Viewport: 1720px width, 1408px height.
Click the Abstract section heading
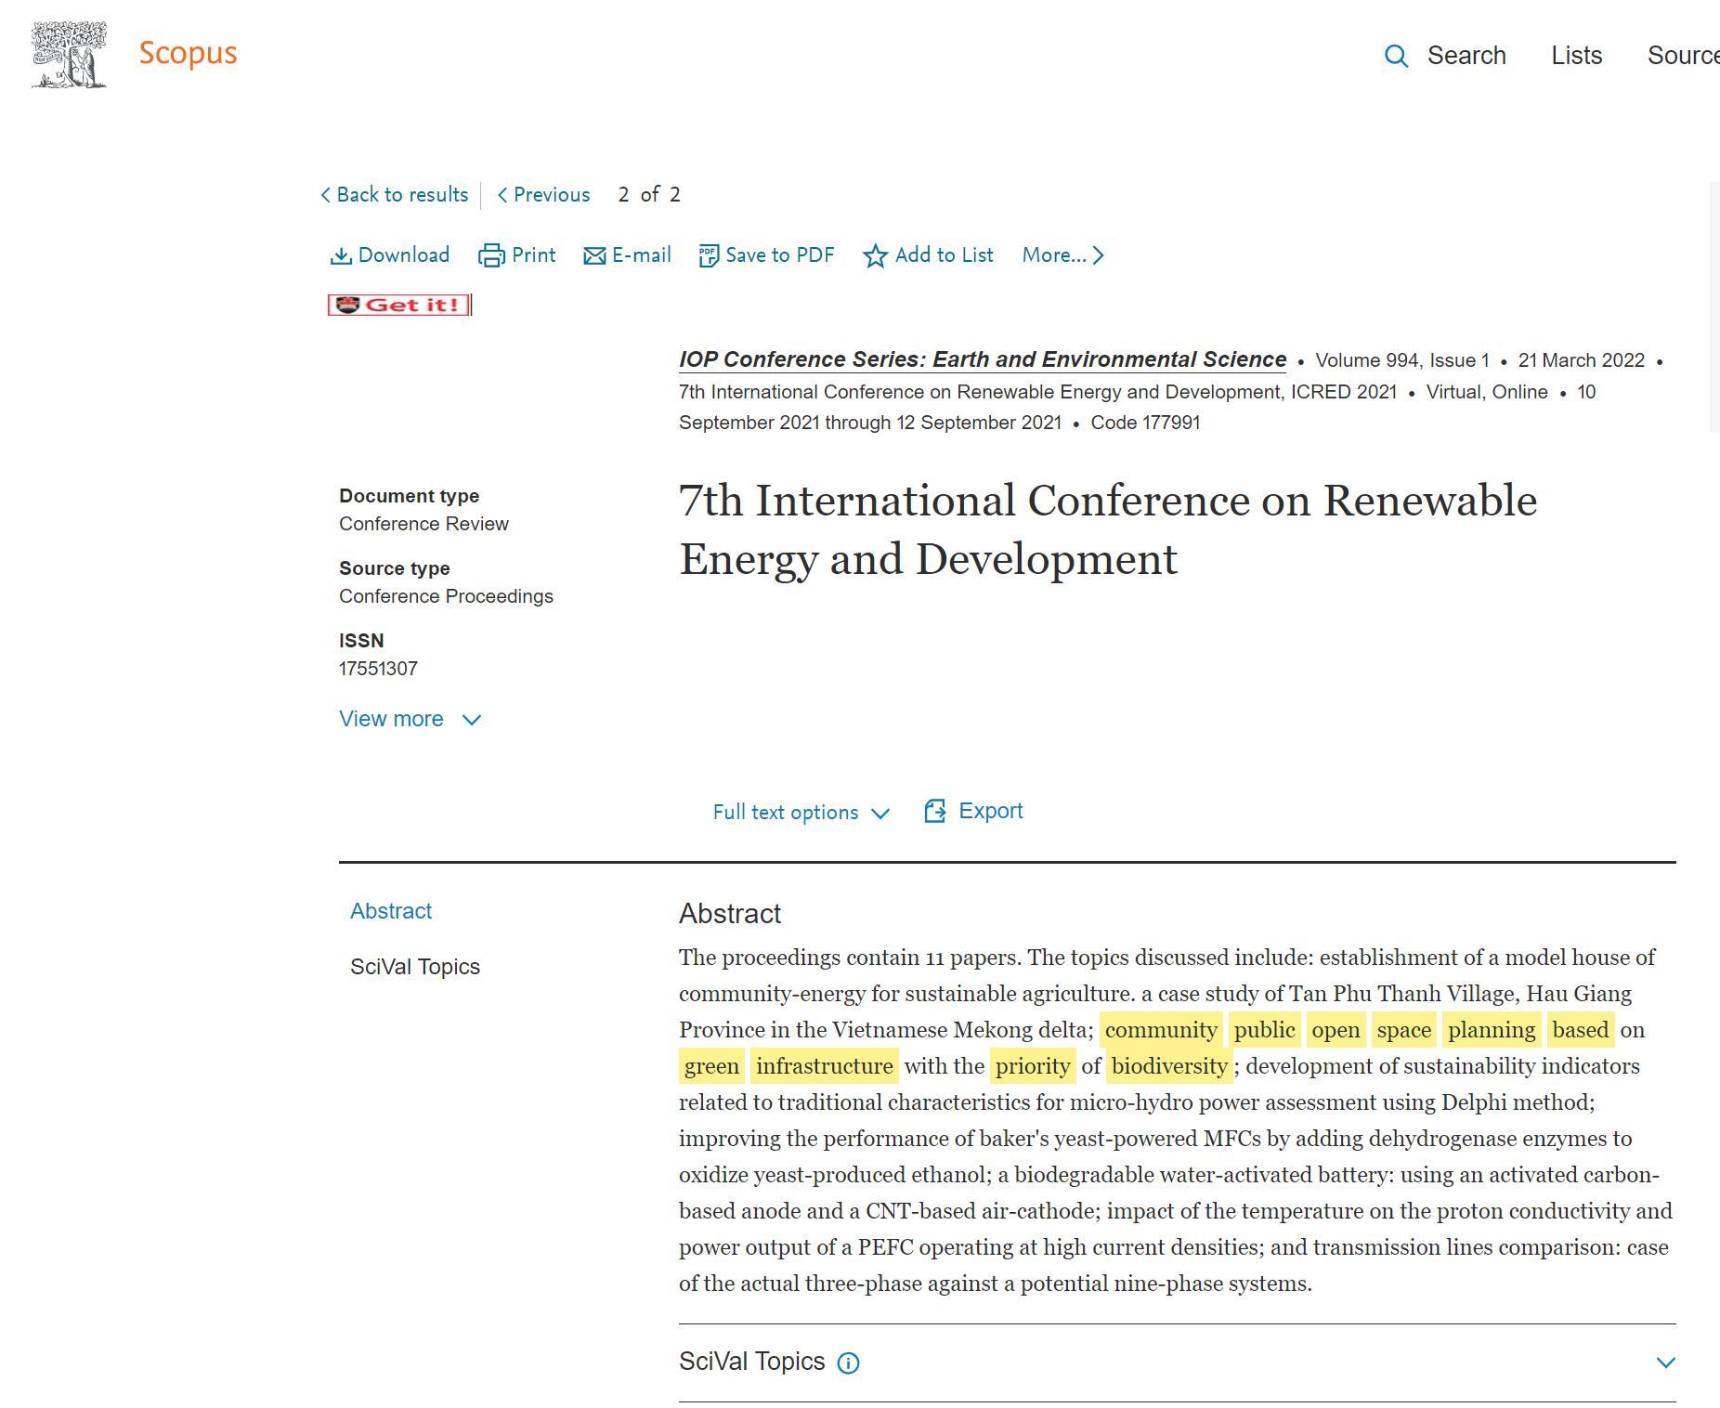pos(730,914)
